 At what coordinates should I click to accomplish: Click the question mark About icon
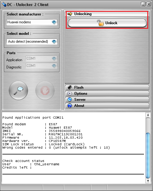pyautogui.click(x=70, y=106)
